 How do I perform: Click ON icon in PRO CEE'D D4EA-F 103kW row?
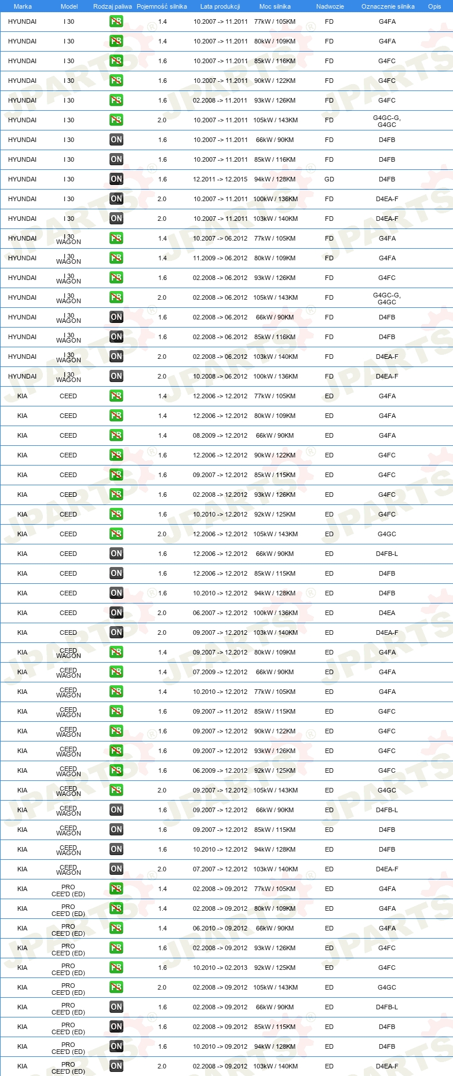[116, 1066]
